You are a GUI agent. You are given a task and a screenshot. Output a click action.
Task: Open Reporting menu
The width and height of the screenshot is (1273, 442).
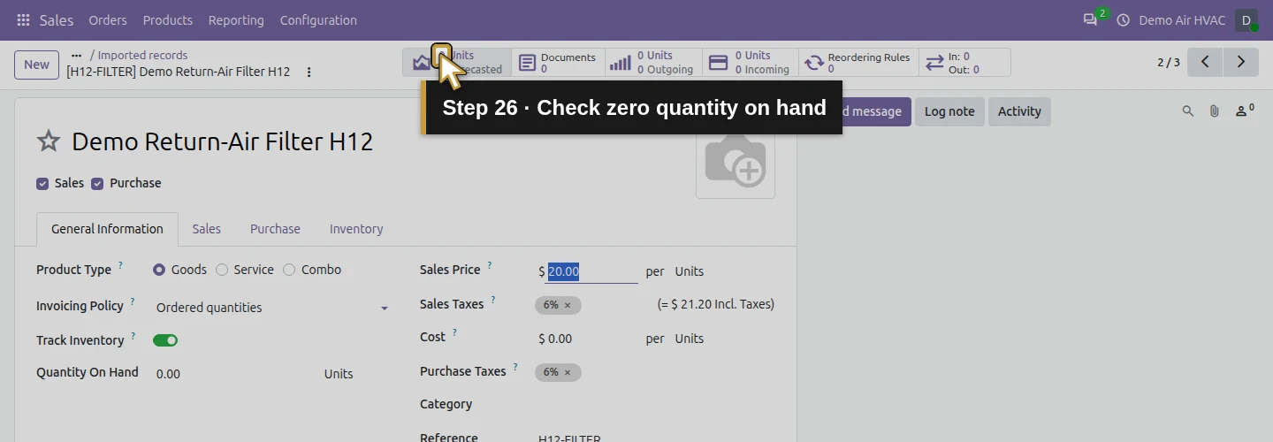[x=236, y=19]
